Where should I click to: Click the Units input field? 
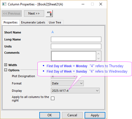[x=76, y=46]
